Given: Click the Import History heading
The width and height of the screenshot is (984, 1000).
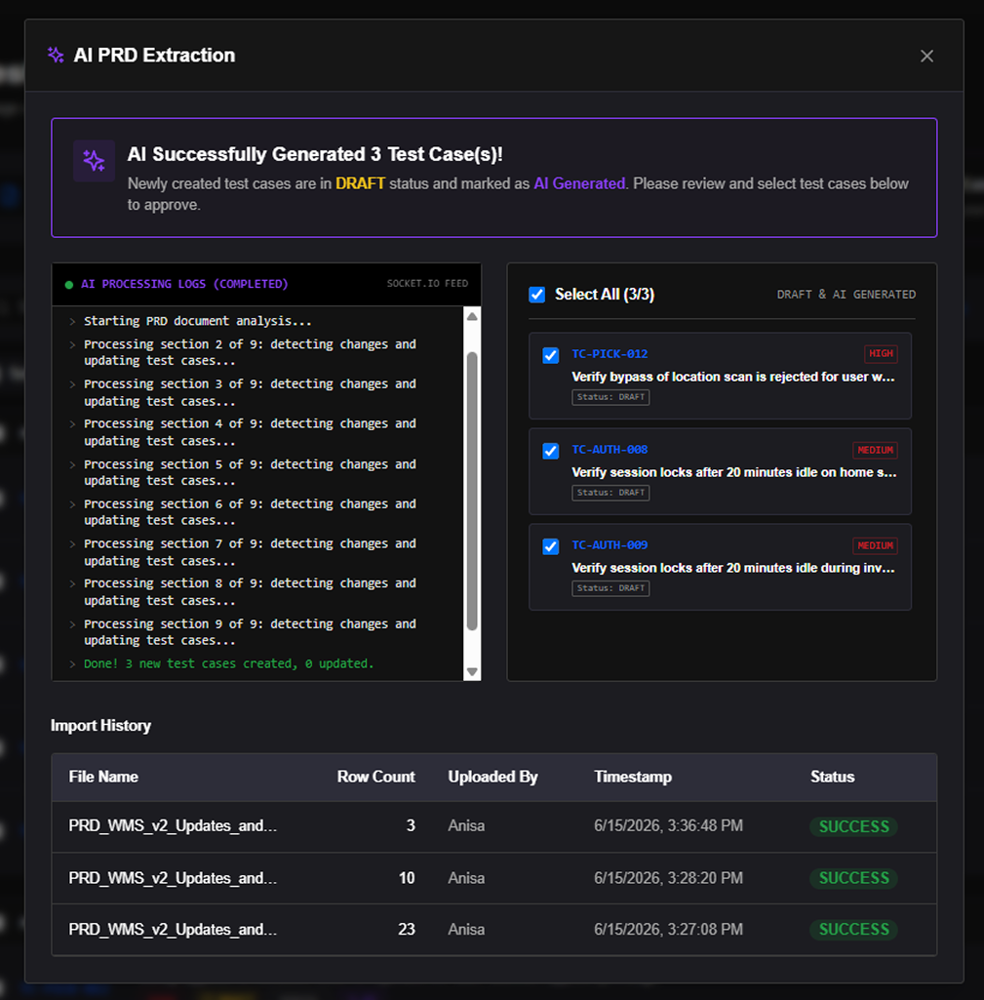Looking at the screenshot, I should [x=100, y=726].
